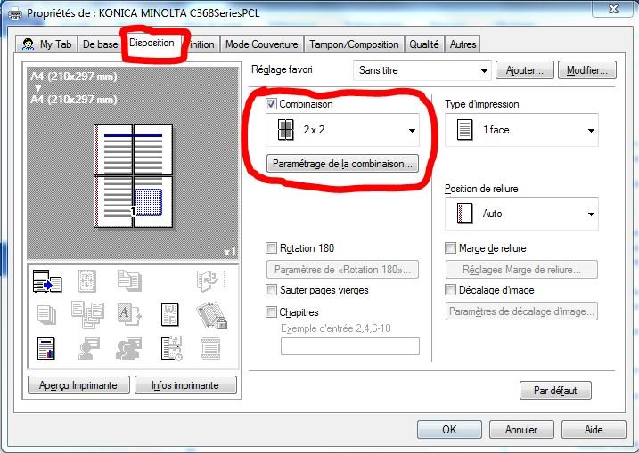Click the copy security padlock icon
The height and width of the screenshot is (453, 639).
click(x=211, y=315)
